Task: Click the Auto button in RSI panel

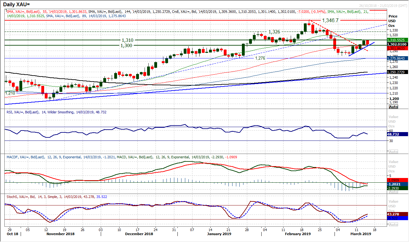Action: (x=393, y=151)
